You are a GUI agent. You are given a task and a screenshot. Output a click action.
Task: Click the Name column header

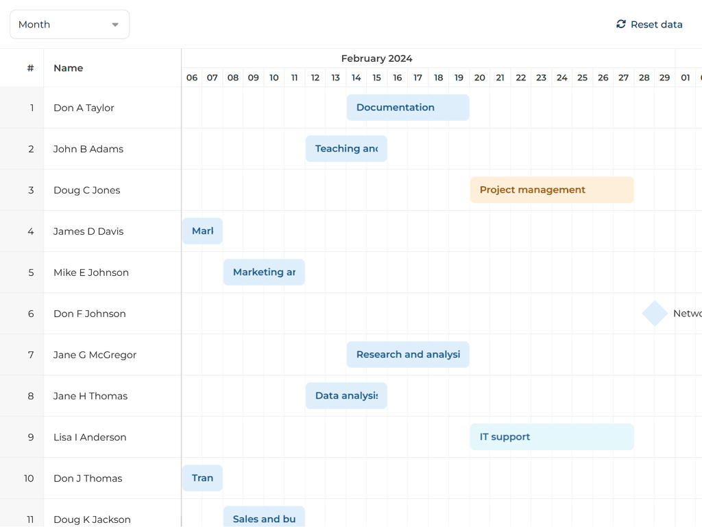69,68
